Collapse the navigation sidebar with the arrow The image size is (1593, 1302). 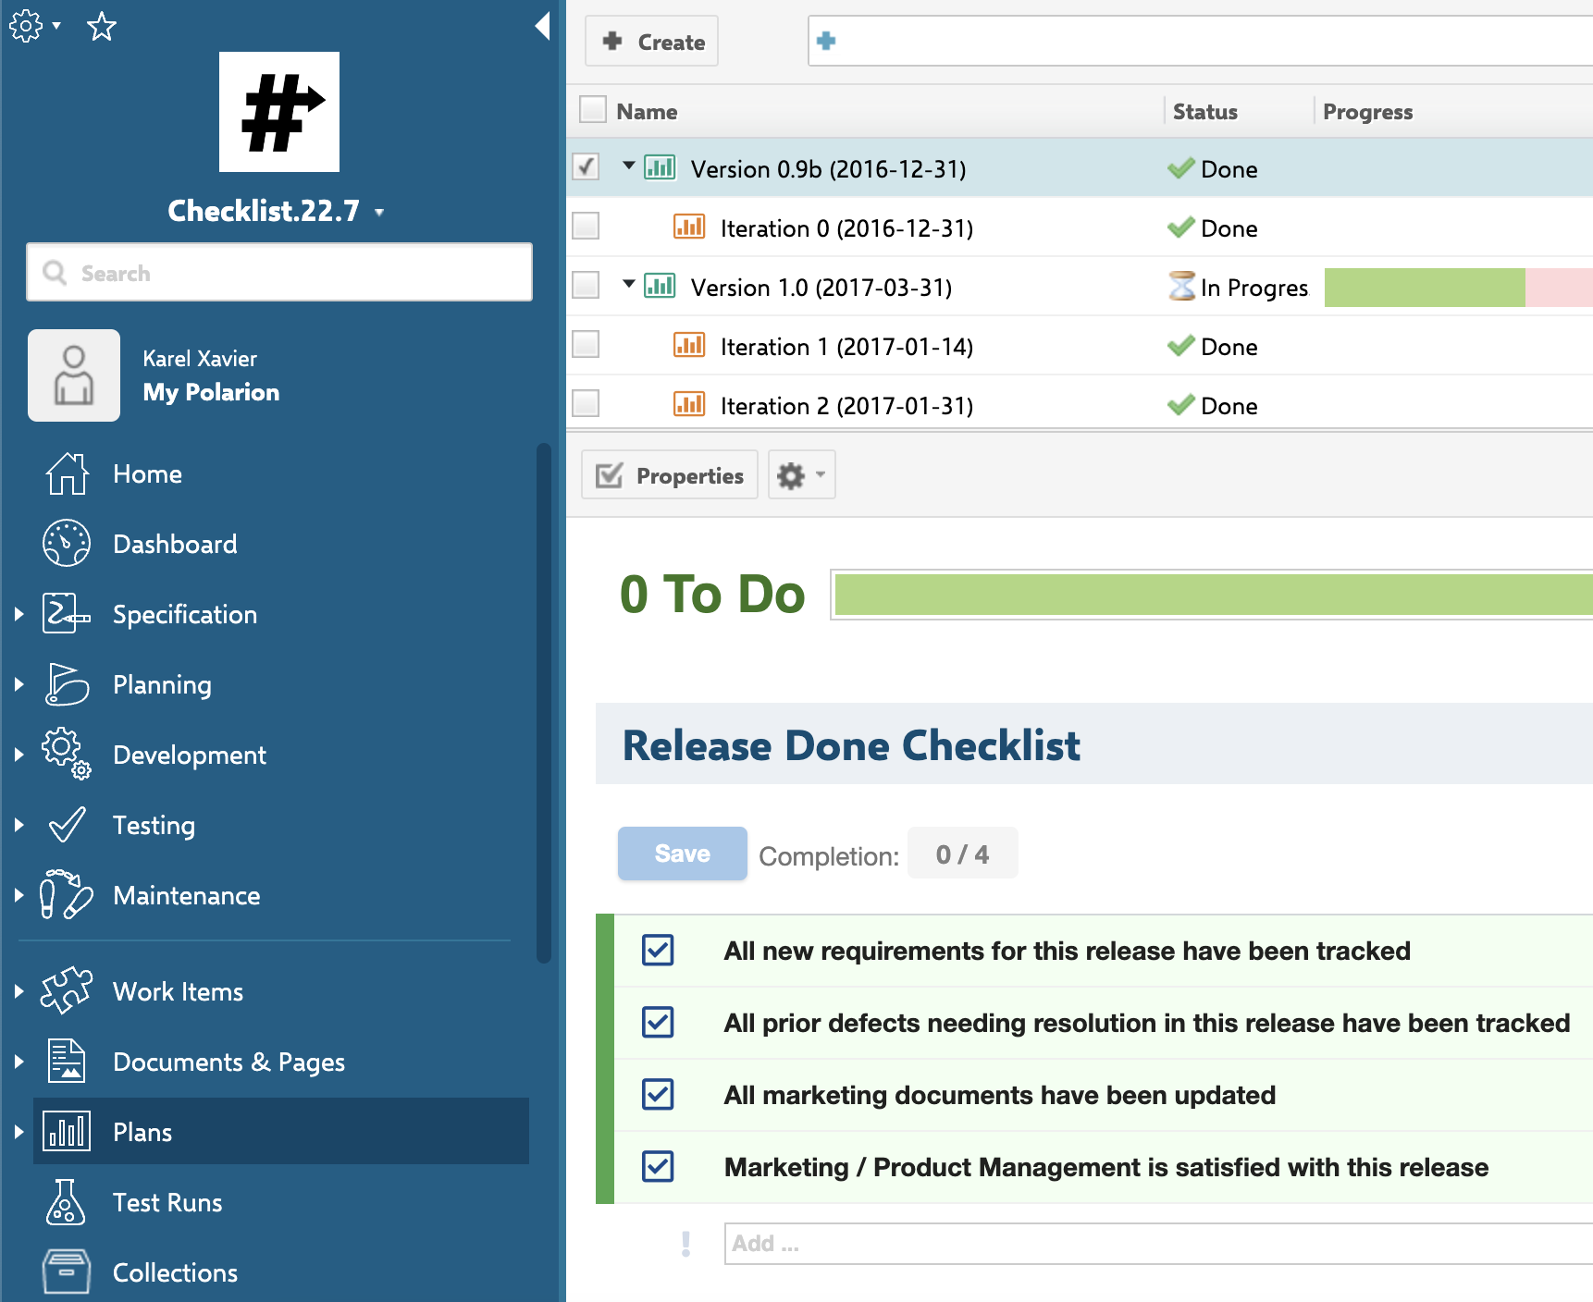(543, 26)
